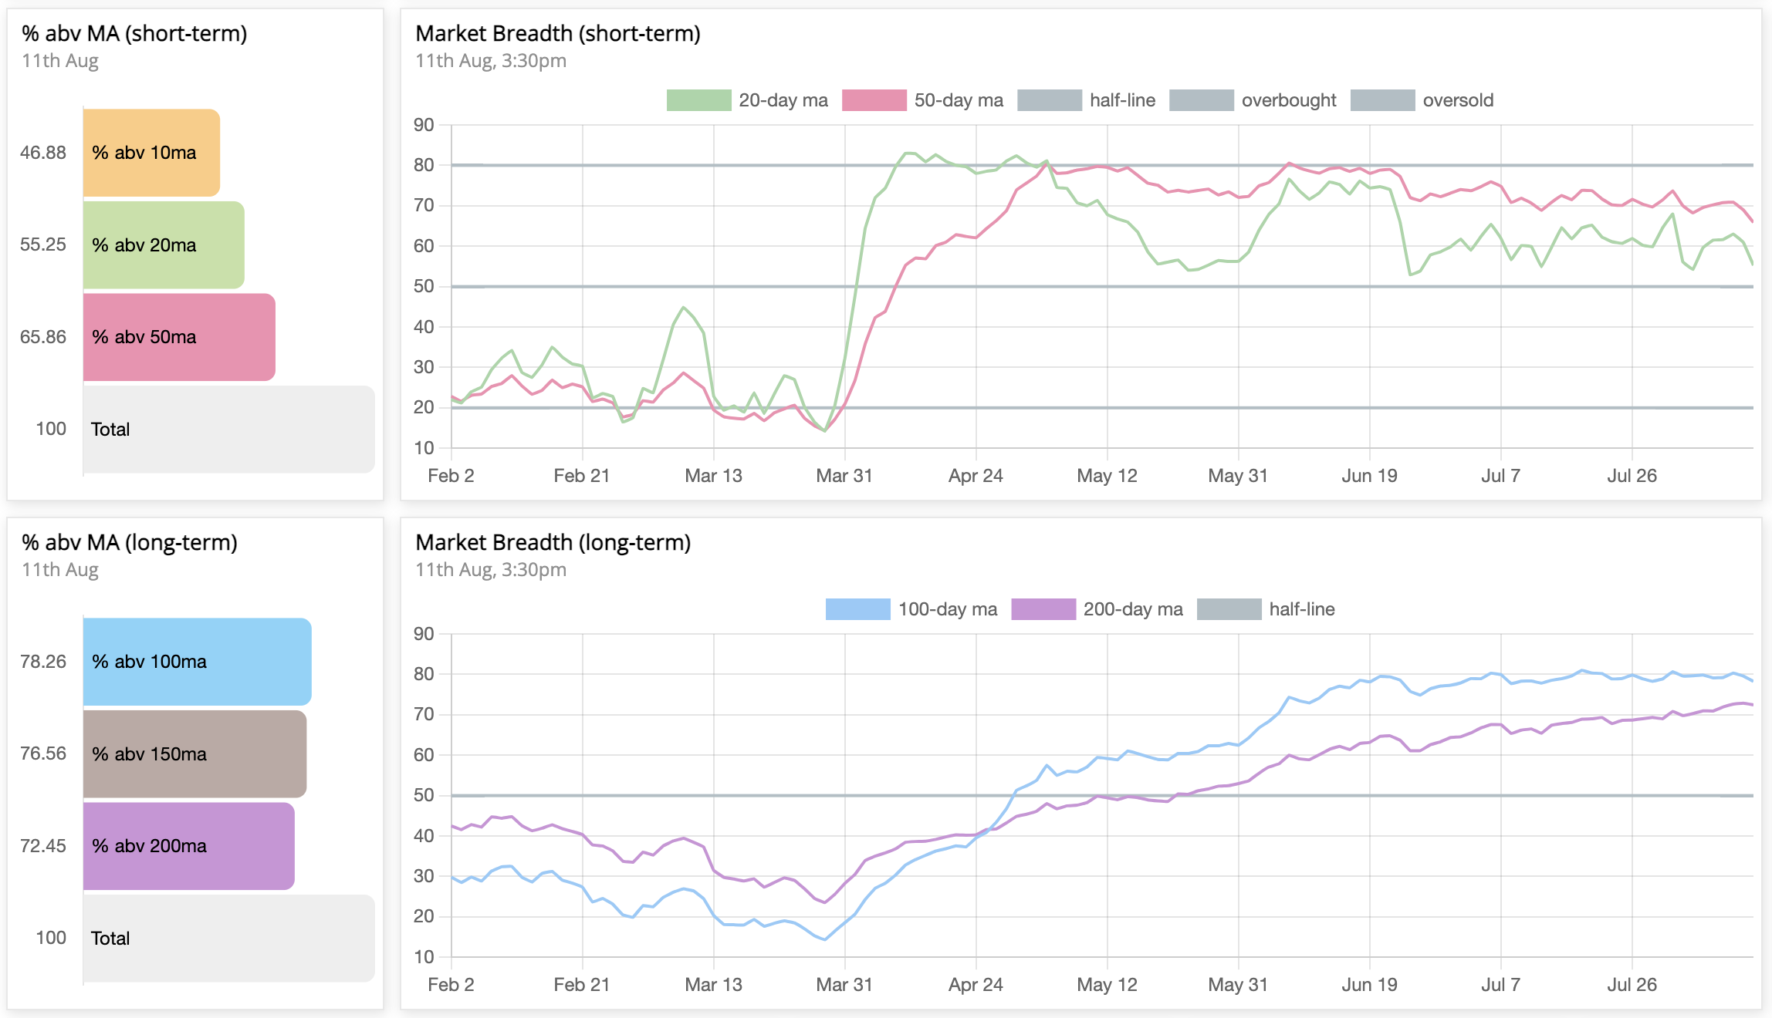This screenshot has width=1772, height=1018.
Task: Select the % abv 50ma bar
Action: pyautogui.click(x=179, y=337)
